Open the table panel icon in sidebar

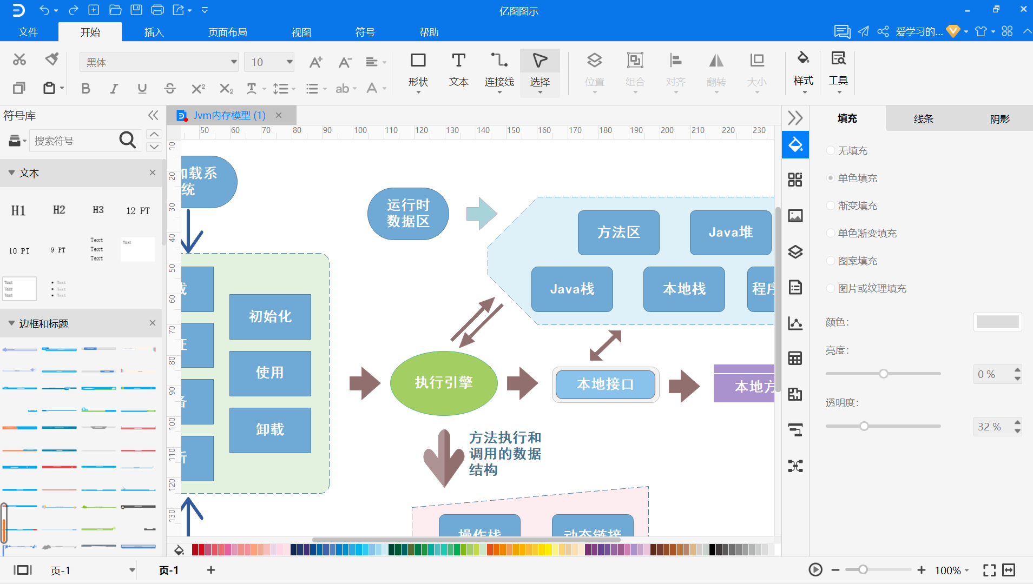pos(795,359)
